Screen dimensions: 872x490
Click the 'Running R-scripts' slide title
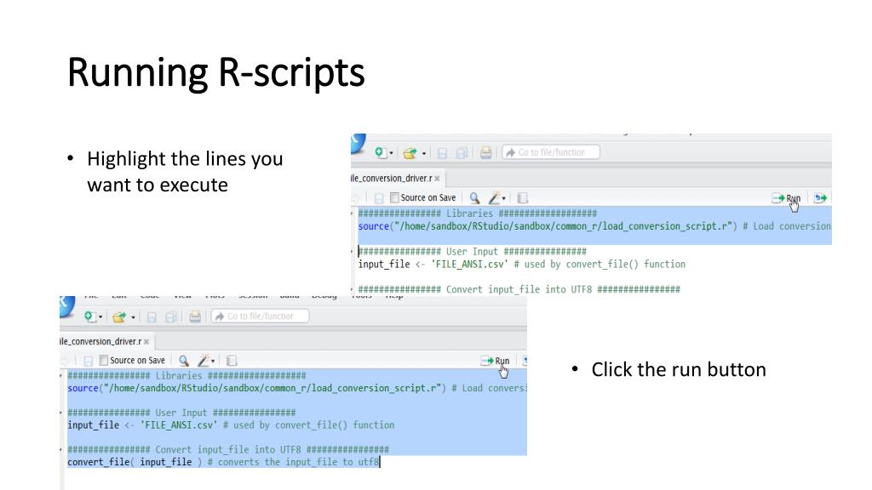[x=215, y=72]
